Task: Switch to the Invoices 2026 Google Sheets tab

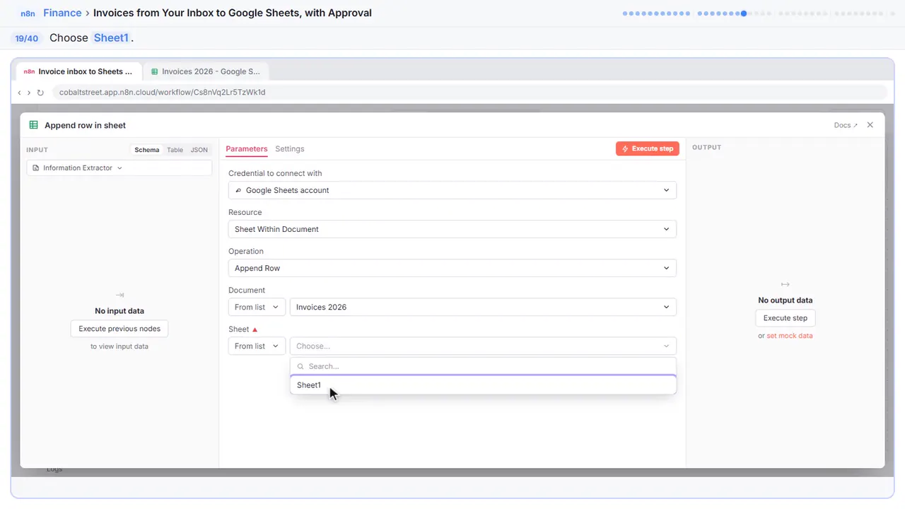Action: tap(206, 71)
